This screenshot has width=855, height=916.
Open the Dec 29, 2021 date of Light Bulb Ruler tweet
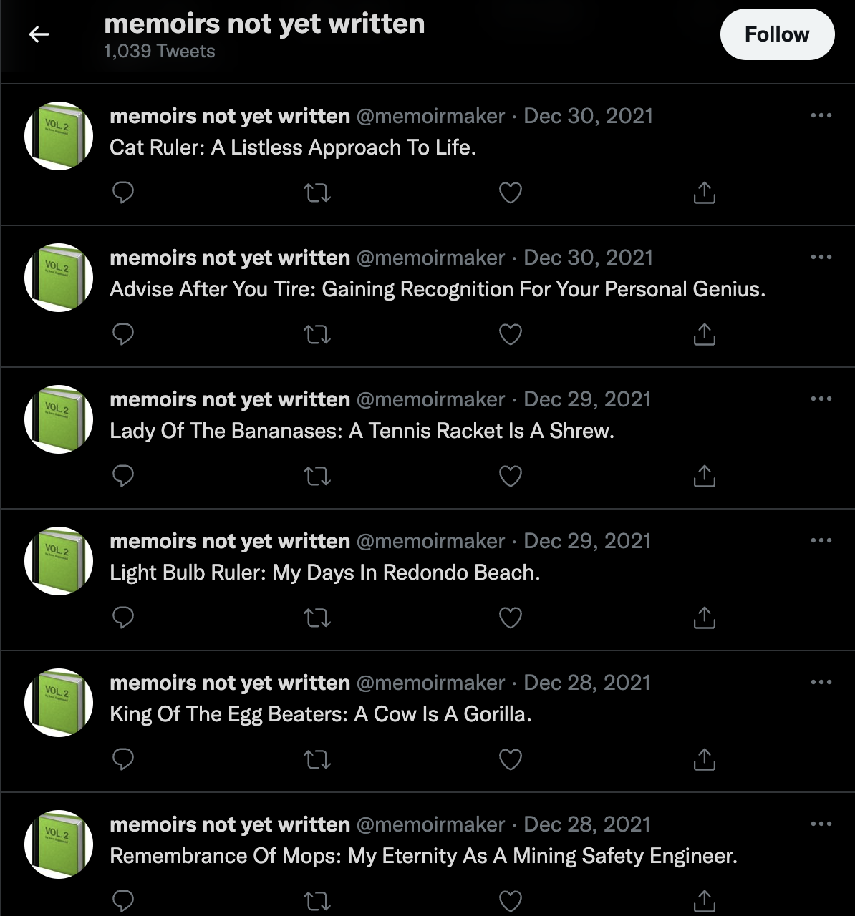[587, 541]
